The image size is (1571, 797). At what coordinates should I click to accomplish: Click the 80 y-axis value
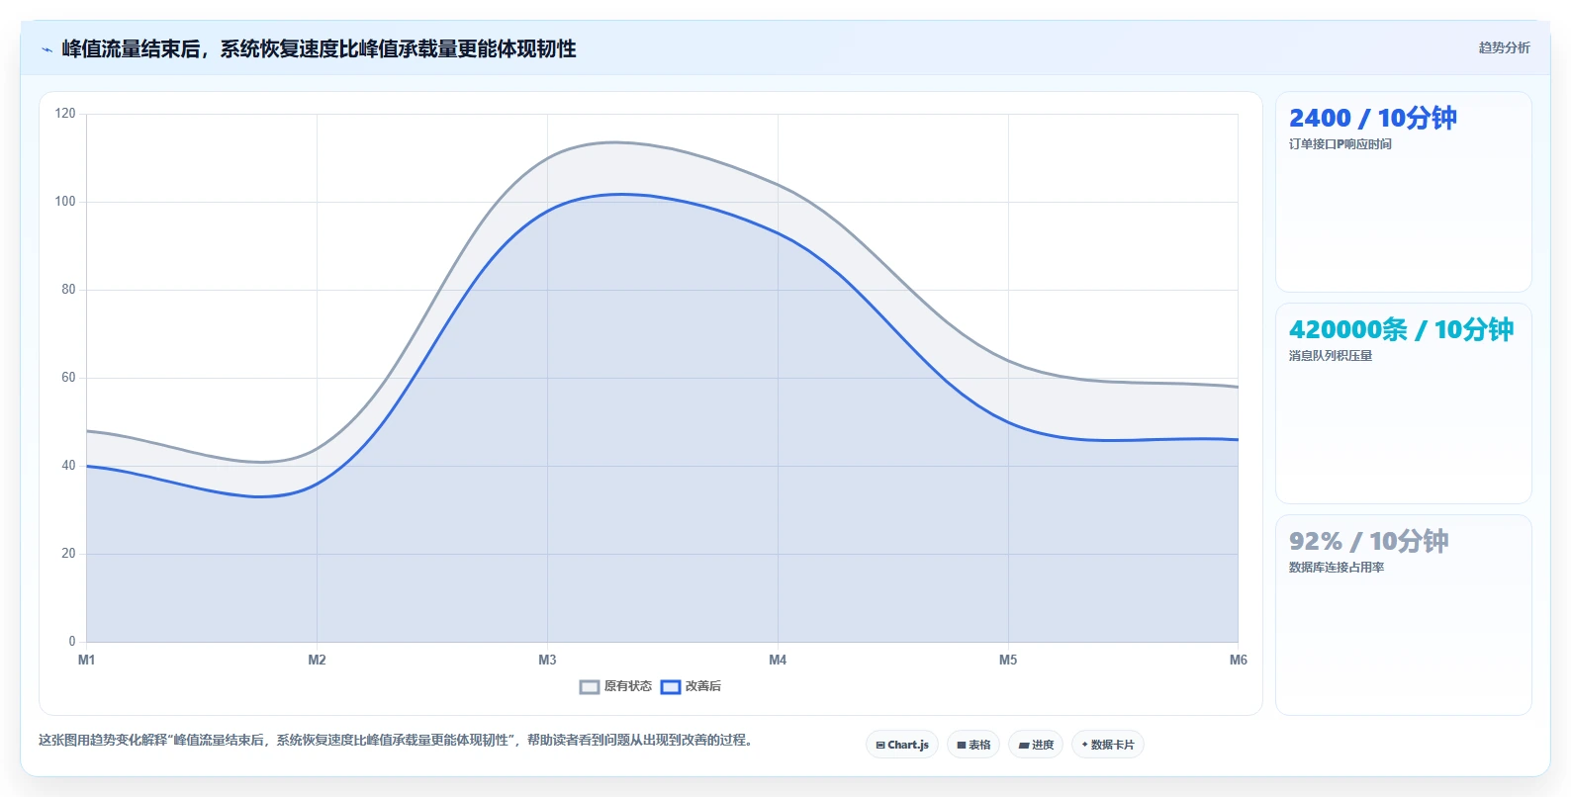(68, 290)
